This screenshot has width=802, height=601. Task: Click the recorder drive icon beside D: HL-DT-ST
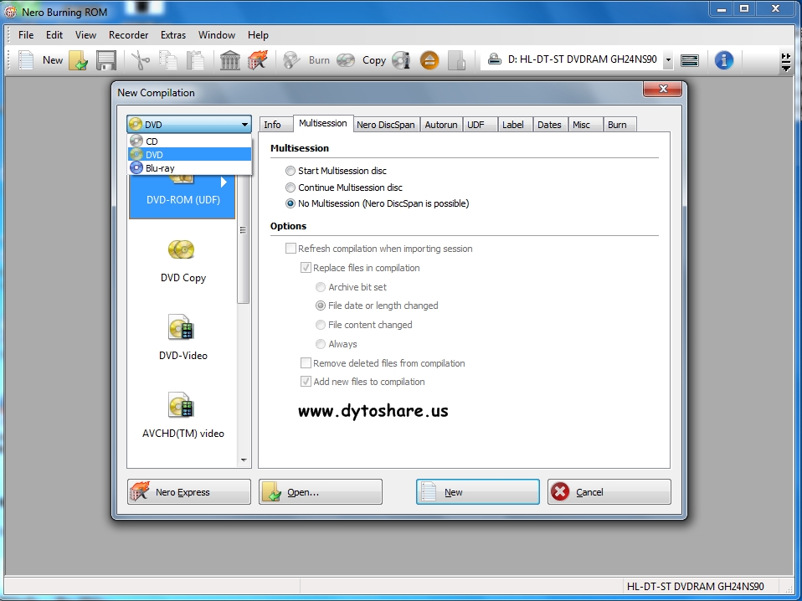point(494,59)
